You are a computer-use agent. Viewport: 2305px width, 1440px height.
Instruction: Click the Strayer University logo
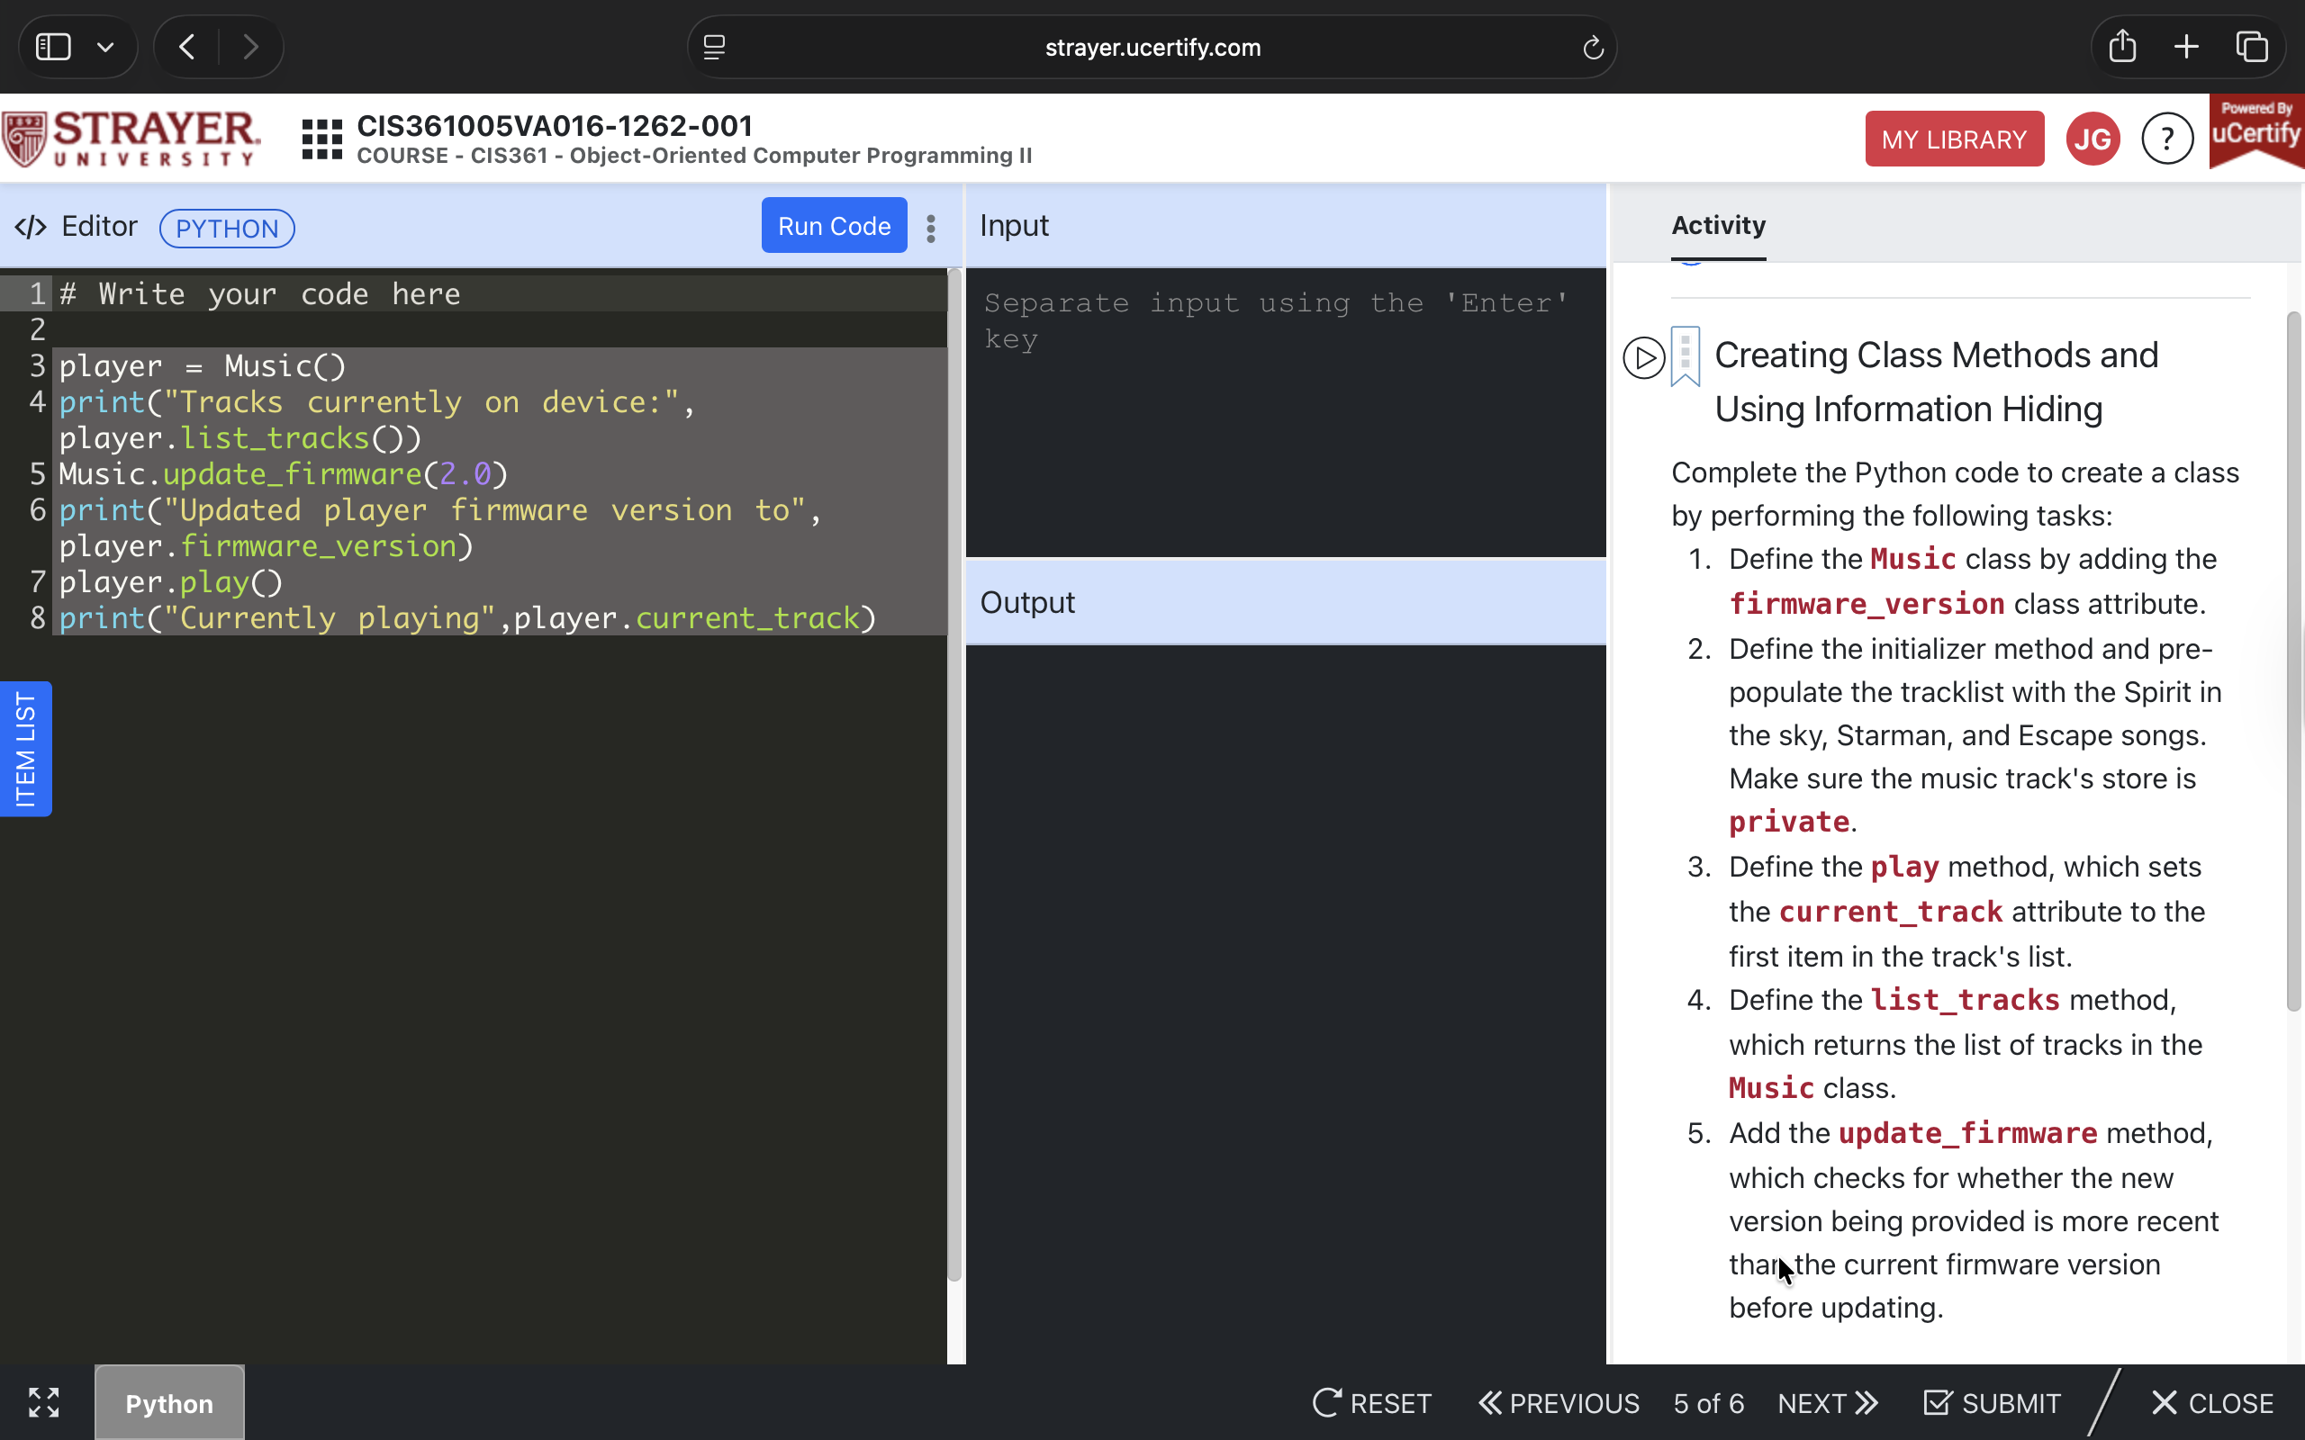(131, 139)
